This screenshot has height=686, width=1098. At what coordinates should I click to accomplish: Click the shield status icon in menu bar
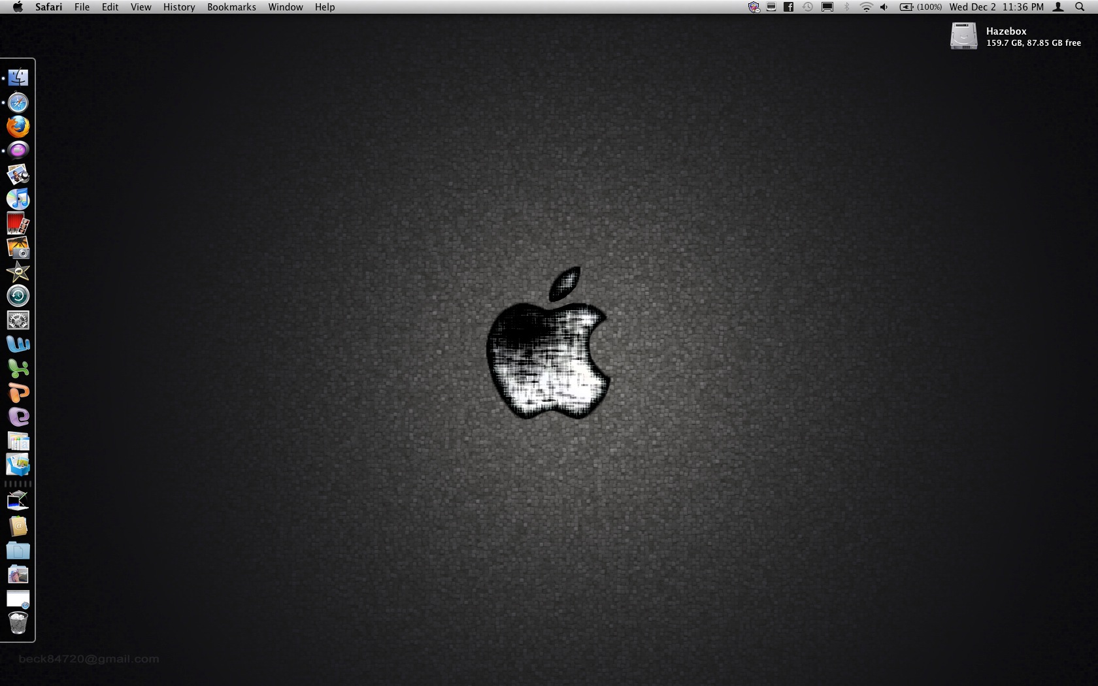tap(754, 7)
